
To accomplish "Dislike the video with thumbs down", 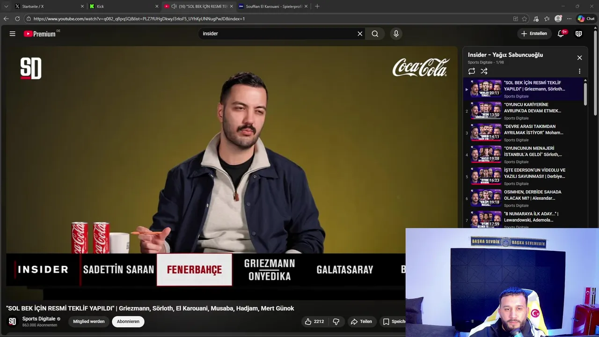I will (336, 322).
